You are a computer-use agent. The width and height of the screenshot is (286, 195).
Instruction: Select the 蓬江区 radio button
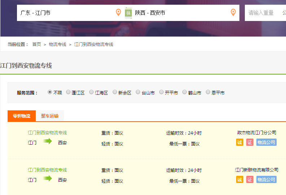pos(68,92)
